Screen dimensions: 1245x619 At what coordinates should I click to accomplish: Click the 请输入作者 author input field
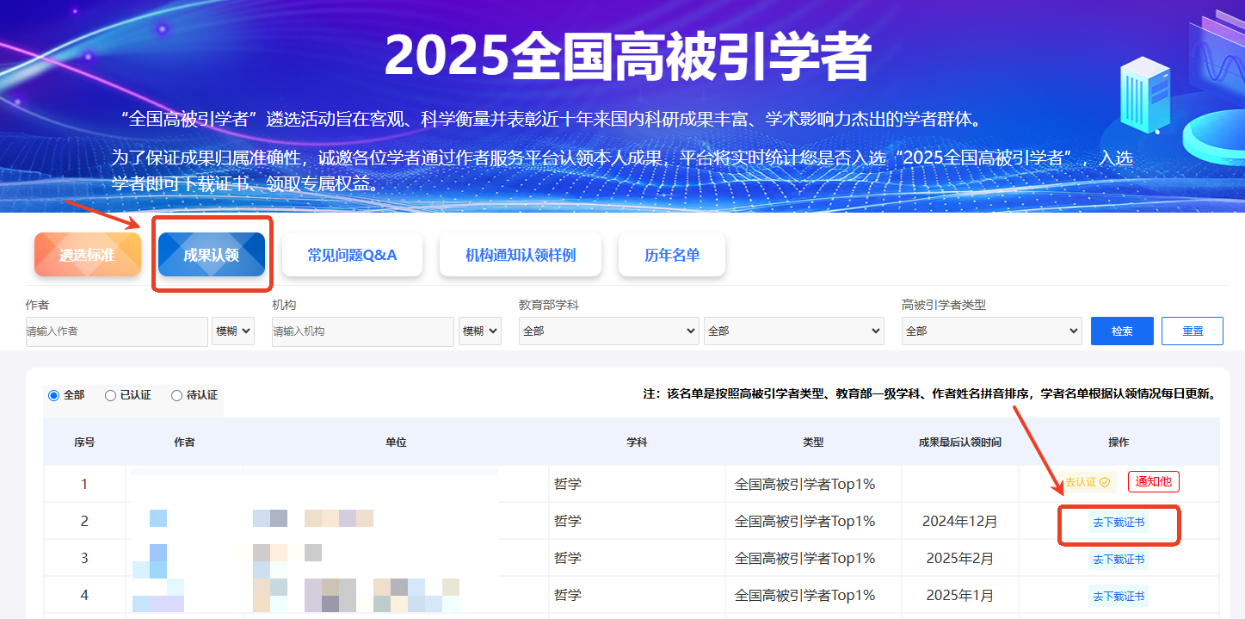[x=116, y=331]
